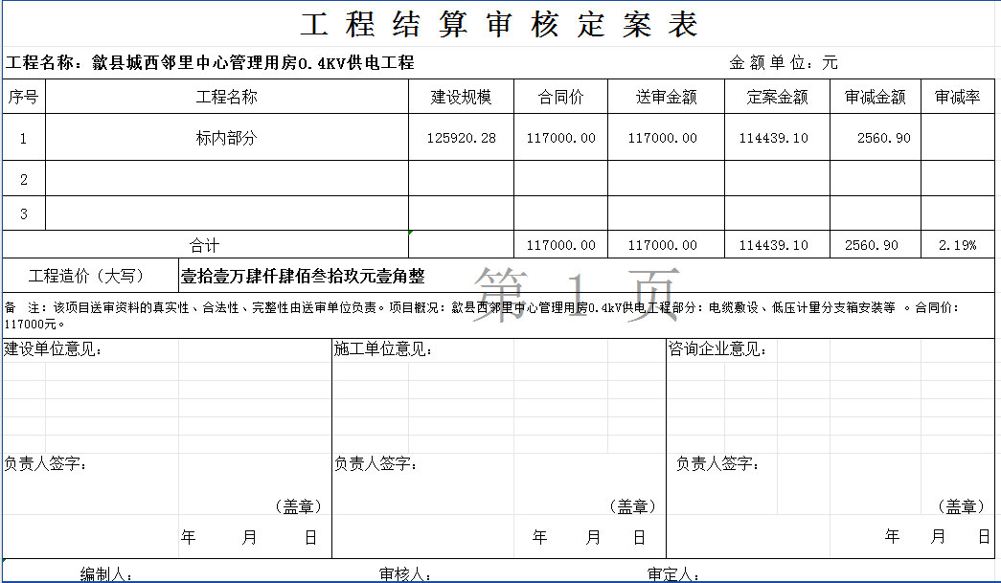Select the 咨询企业意见 cell
This screenshot has width=1001, height=583.
pyautogui.click(x=718, y=349)
